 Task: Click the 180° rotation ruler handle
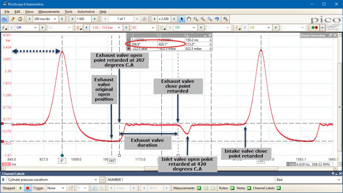coord(112,161)
